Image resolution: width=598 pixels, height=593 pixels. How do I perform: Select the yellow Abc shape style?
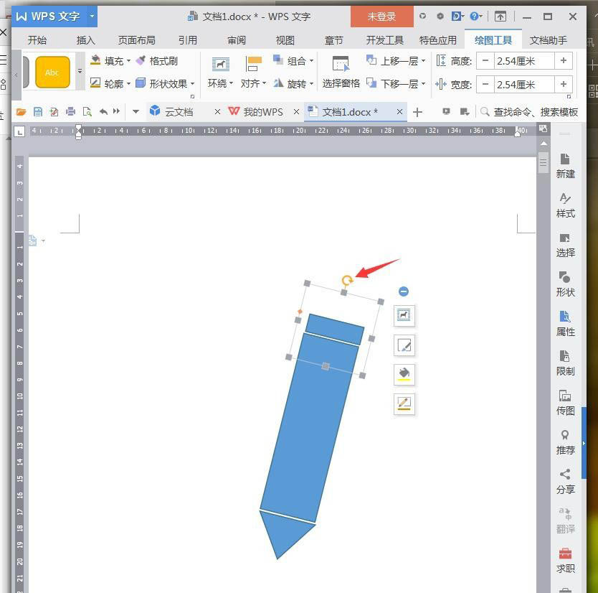(x=52, y=73)
